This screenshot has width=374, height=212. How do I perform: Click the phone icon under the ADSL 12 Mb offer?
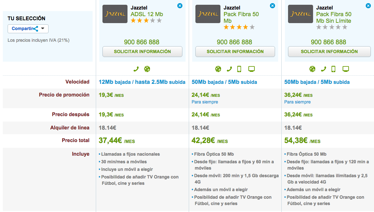tap(136, 69)
